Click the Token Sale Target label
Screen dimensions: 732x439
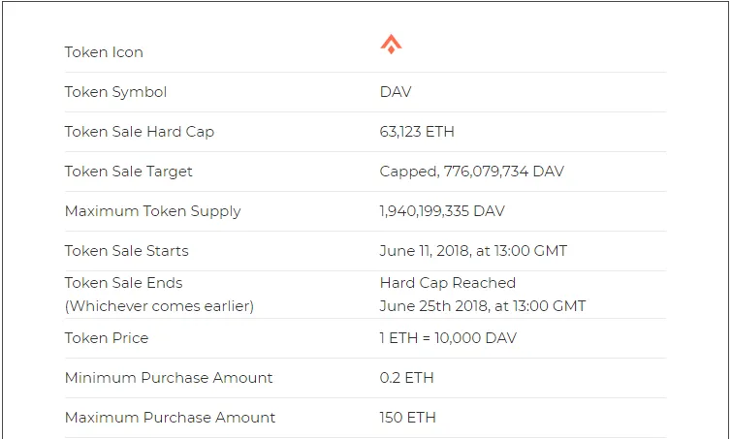coord(128,172)
